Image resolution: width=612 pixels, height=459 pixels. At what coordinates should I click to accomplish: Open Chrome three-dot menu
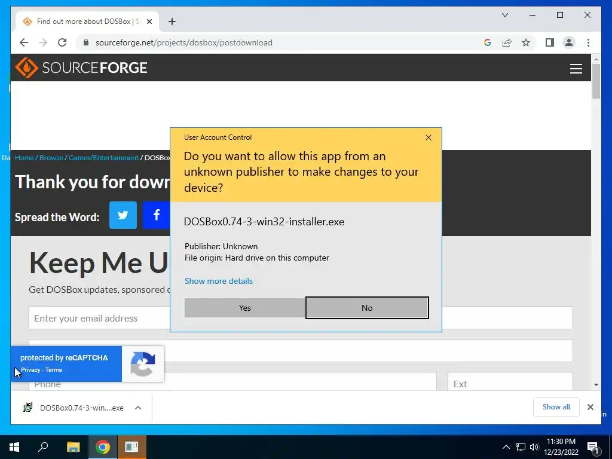tap(588, 42)
